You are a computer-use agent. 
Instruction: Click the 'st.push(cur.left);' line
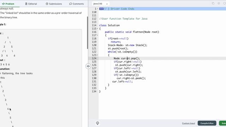click(x=128, y=72)
